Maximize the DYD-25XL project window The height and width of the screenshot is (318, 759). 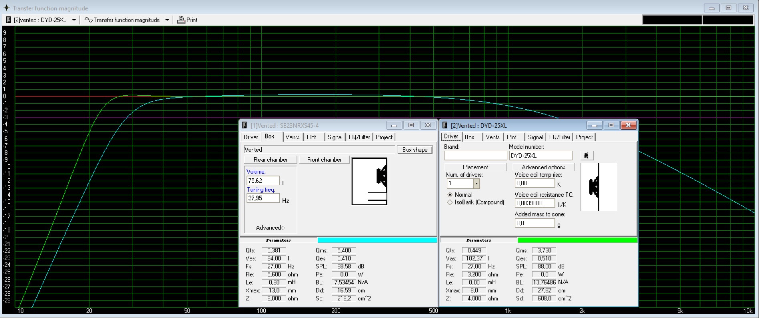[611, 125]
